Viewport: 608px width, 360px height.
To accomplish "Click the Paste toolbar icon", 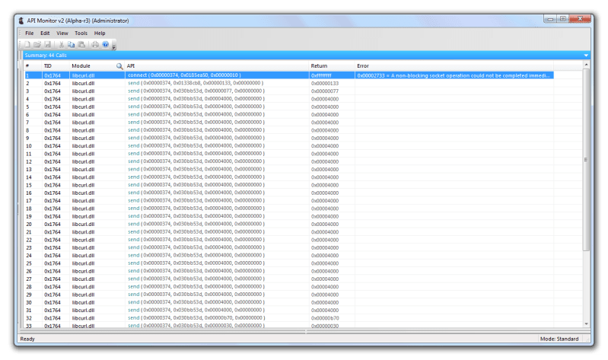I will click(81, 45).
